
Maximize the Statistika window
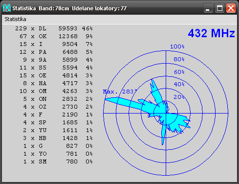coord(219,8)
